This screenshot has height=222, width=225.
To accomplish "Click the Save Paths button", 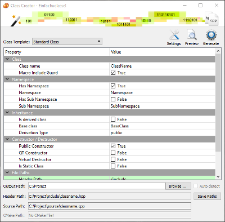I will tap(207, 196).
